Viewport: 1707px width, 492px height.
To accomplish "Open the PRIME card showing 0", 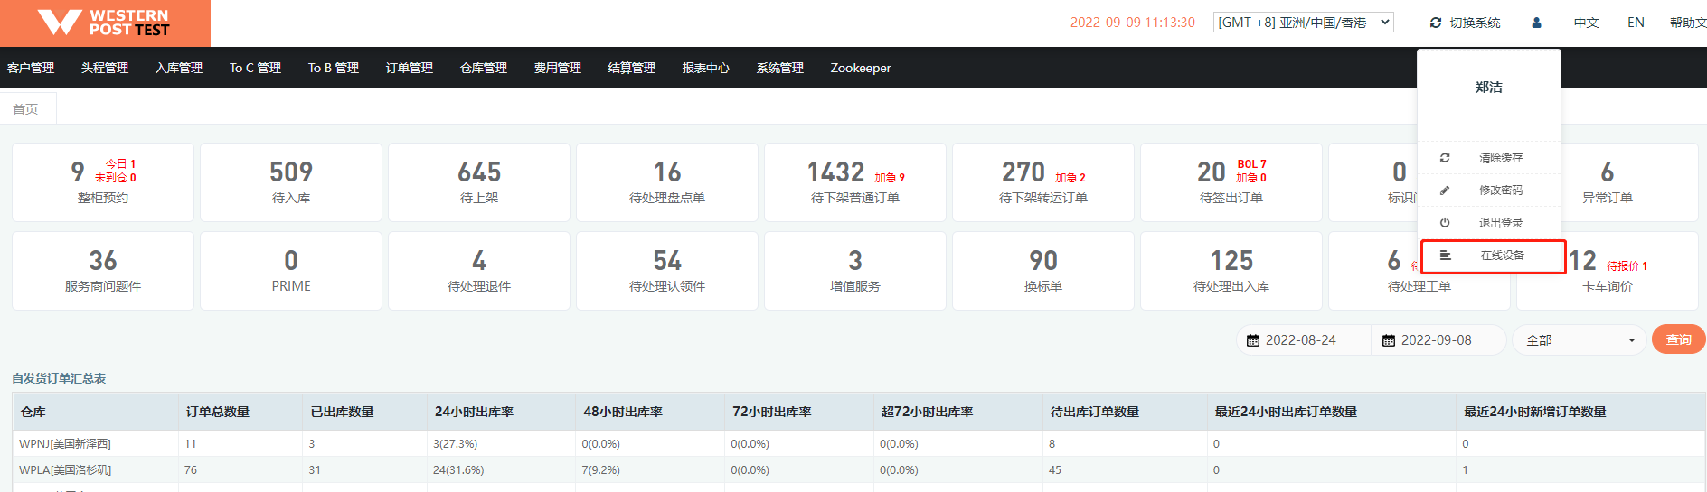I will pos(291,270).
